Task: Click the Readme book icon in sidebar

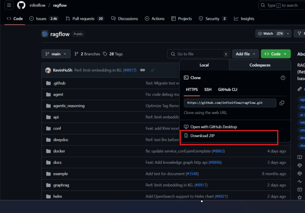Action: (299, 157)
